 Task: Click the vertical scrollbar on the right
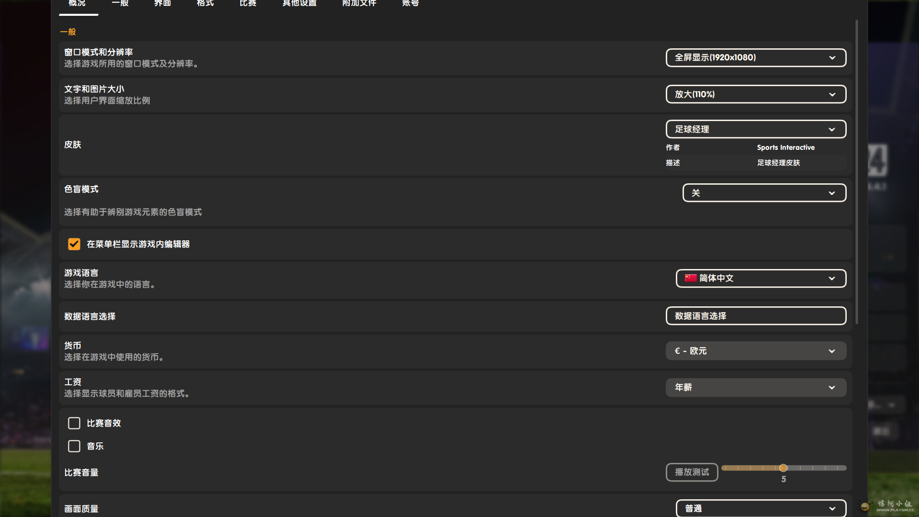tap(856, 172)
